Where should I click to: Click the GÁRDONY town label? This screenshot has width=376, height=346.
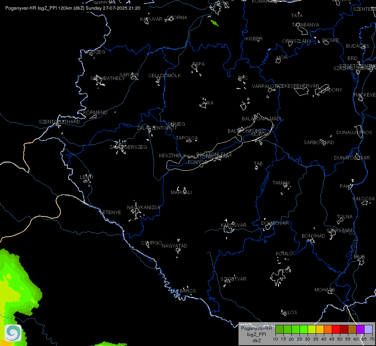coord(330,90)
